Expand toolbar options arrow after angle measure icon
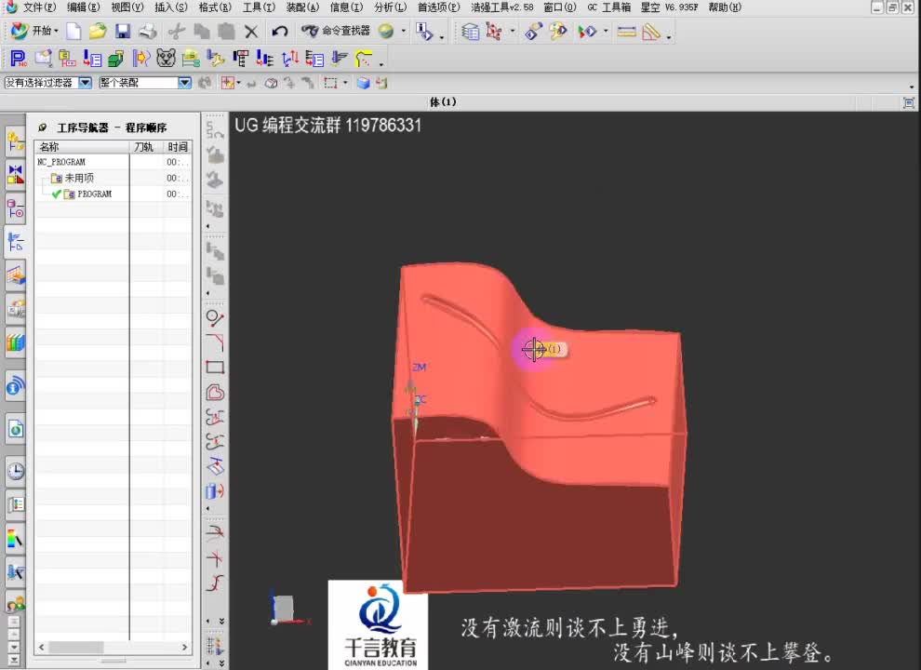 tap(669, 37)
